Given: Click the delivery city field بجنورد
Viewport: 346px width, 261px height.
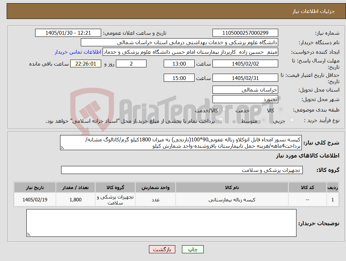Looking at the screenshot, I should [x=245, y=99].
